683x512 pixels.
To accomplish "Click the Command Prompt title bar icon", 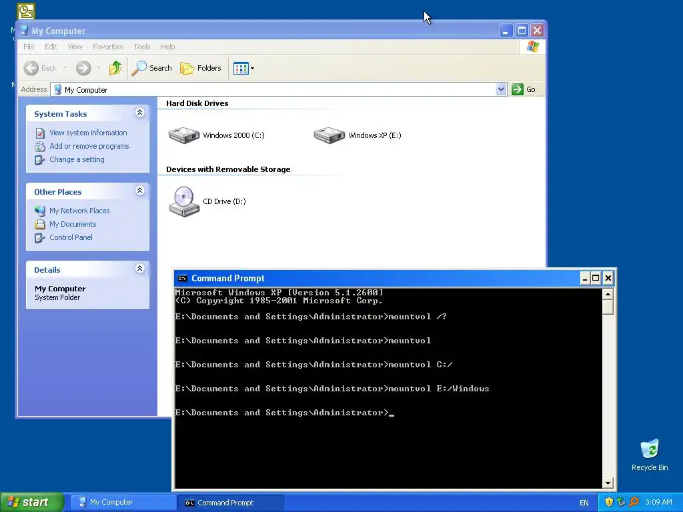I will tap(183, 278).
